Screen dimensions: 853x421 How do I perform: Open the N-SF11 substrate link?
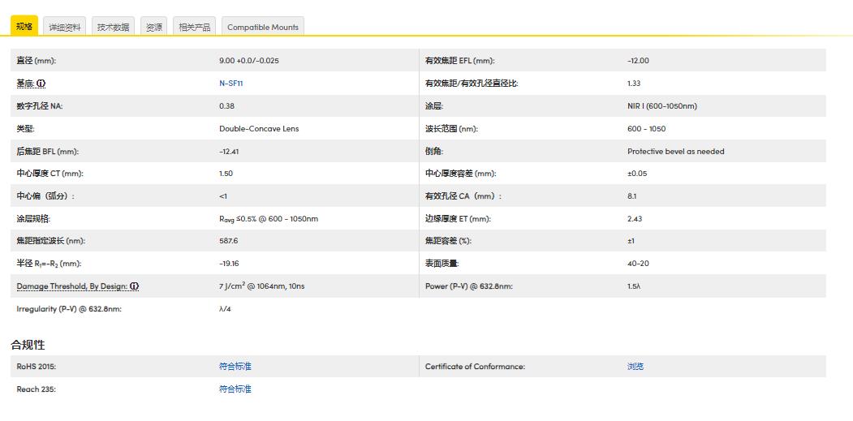click(230, 84)
